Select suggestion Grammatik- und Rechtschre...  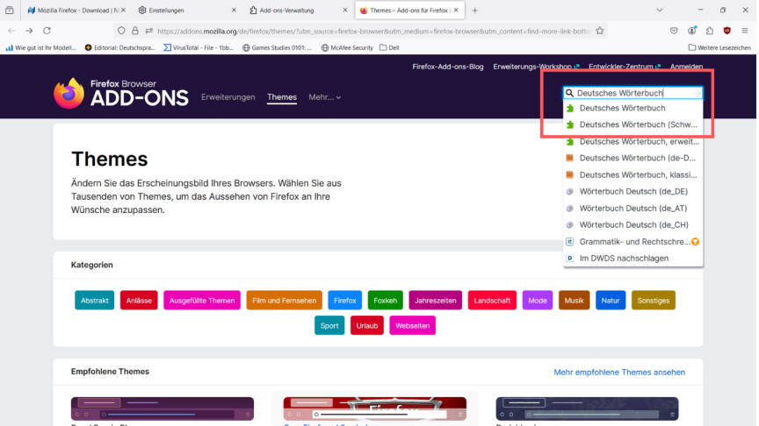point(633,242)
